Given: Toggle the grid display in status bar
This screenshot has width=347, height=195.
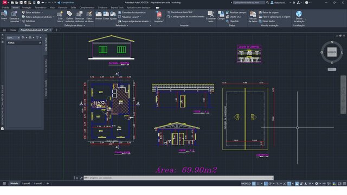Looking at the screenshot, I should click(x=254, y=184).
